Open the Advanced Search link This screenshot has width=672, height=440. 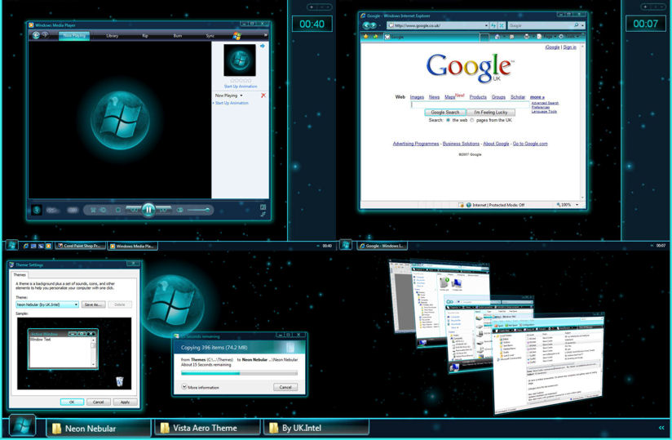click(x=545, y=103)
